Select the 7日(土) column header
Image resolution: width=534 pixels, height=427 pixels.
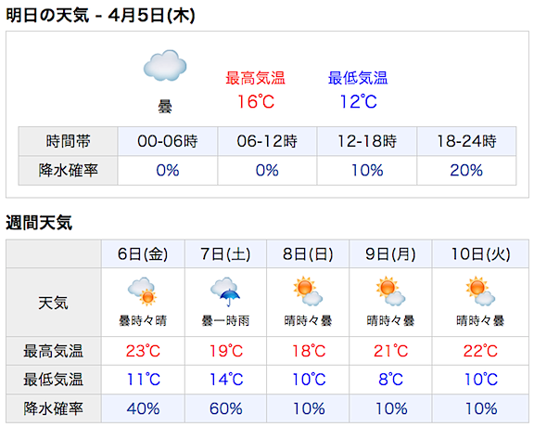click(x=225, y=254)
